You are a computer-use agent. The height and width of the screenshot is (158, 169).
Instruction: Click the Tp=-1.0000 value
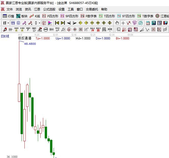click(x=43, y=38)
